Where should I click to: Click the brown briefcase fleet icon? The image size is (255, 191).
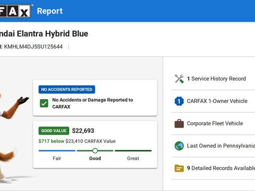coord(179,124)
